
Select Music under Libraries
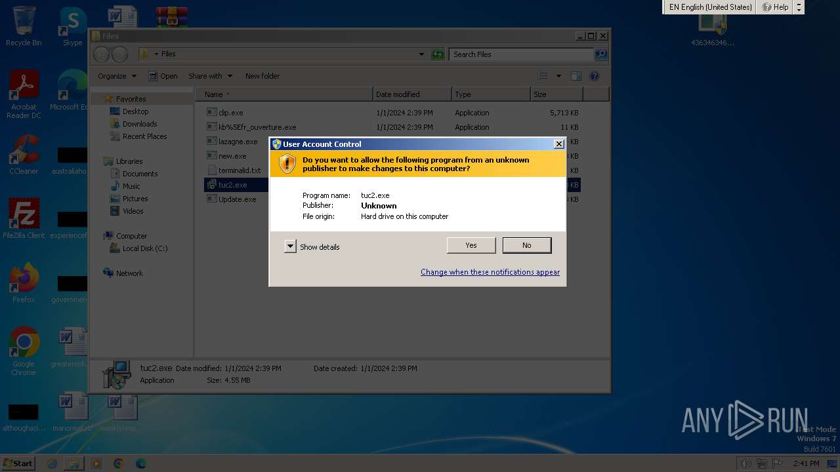coord(131,186)
